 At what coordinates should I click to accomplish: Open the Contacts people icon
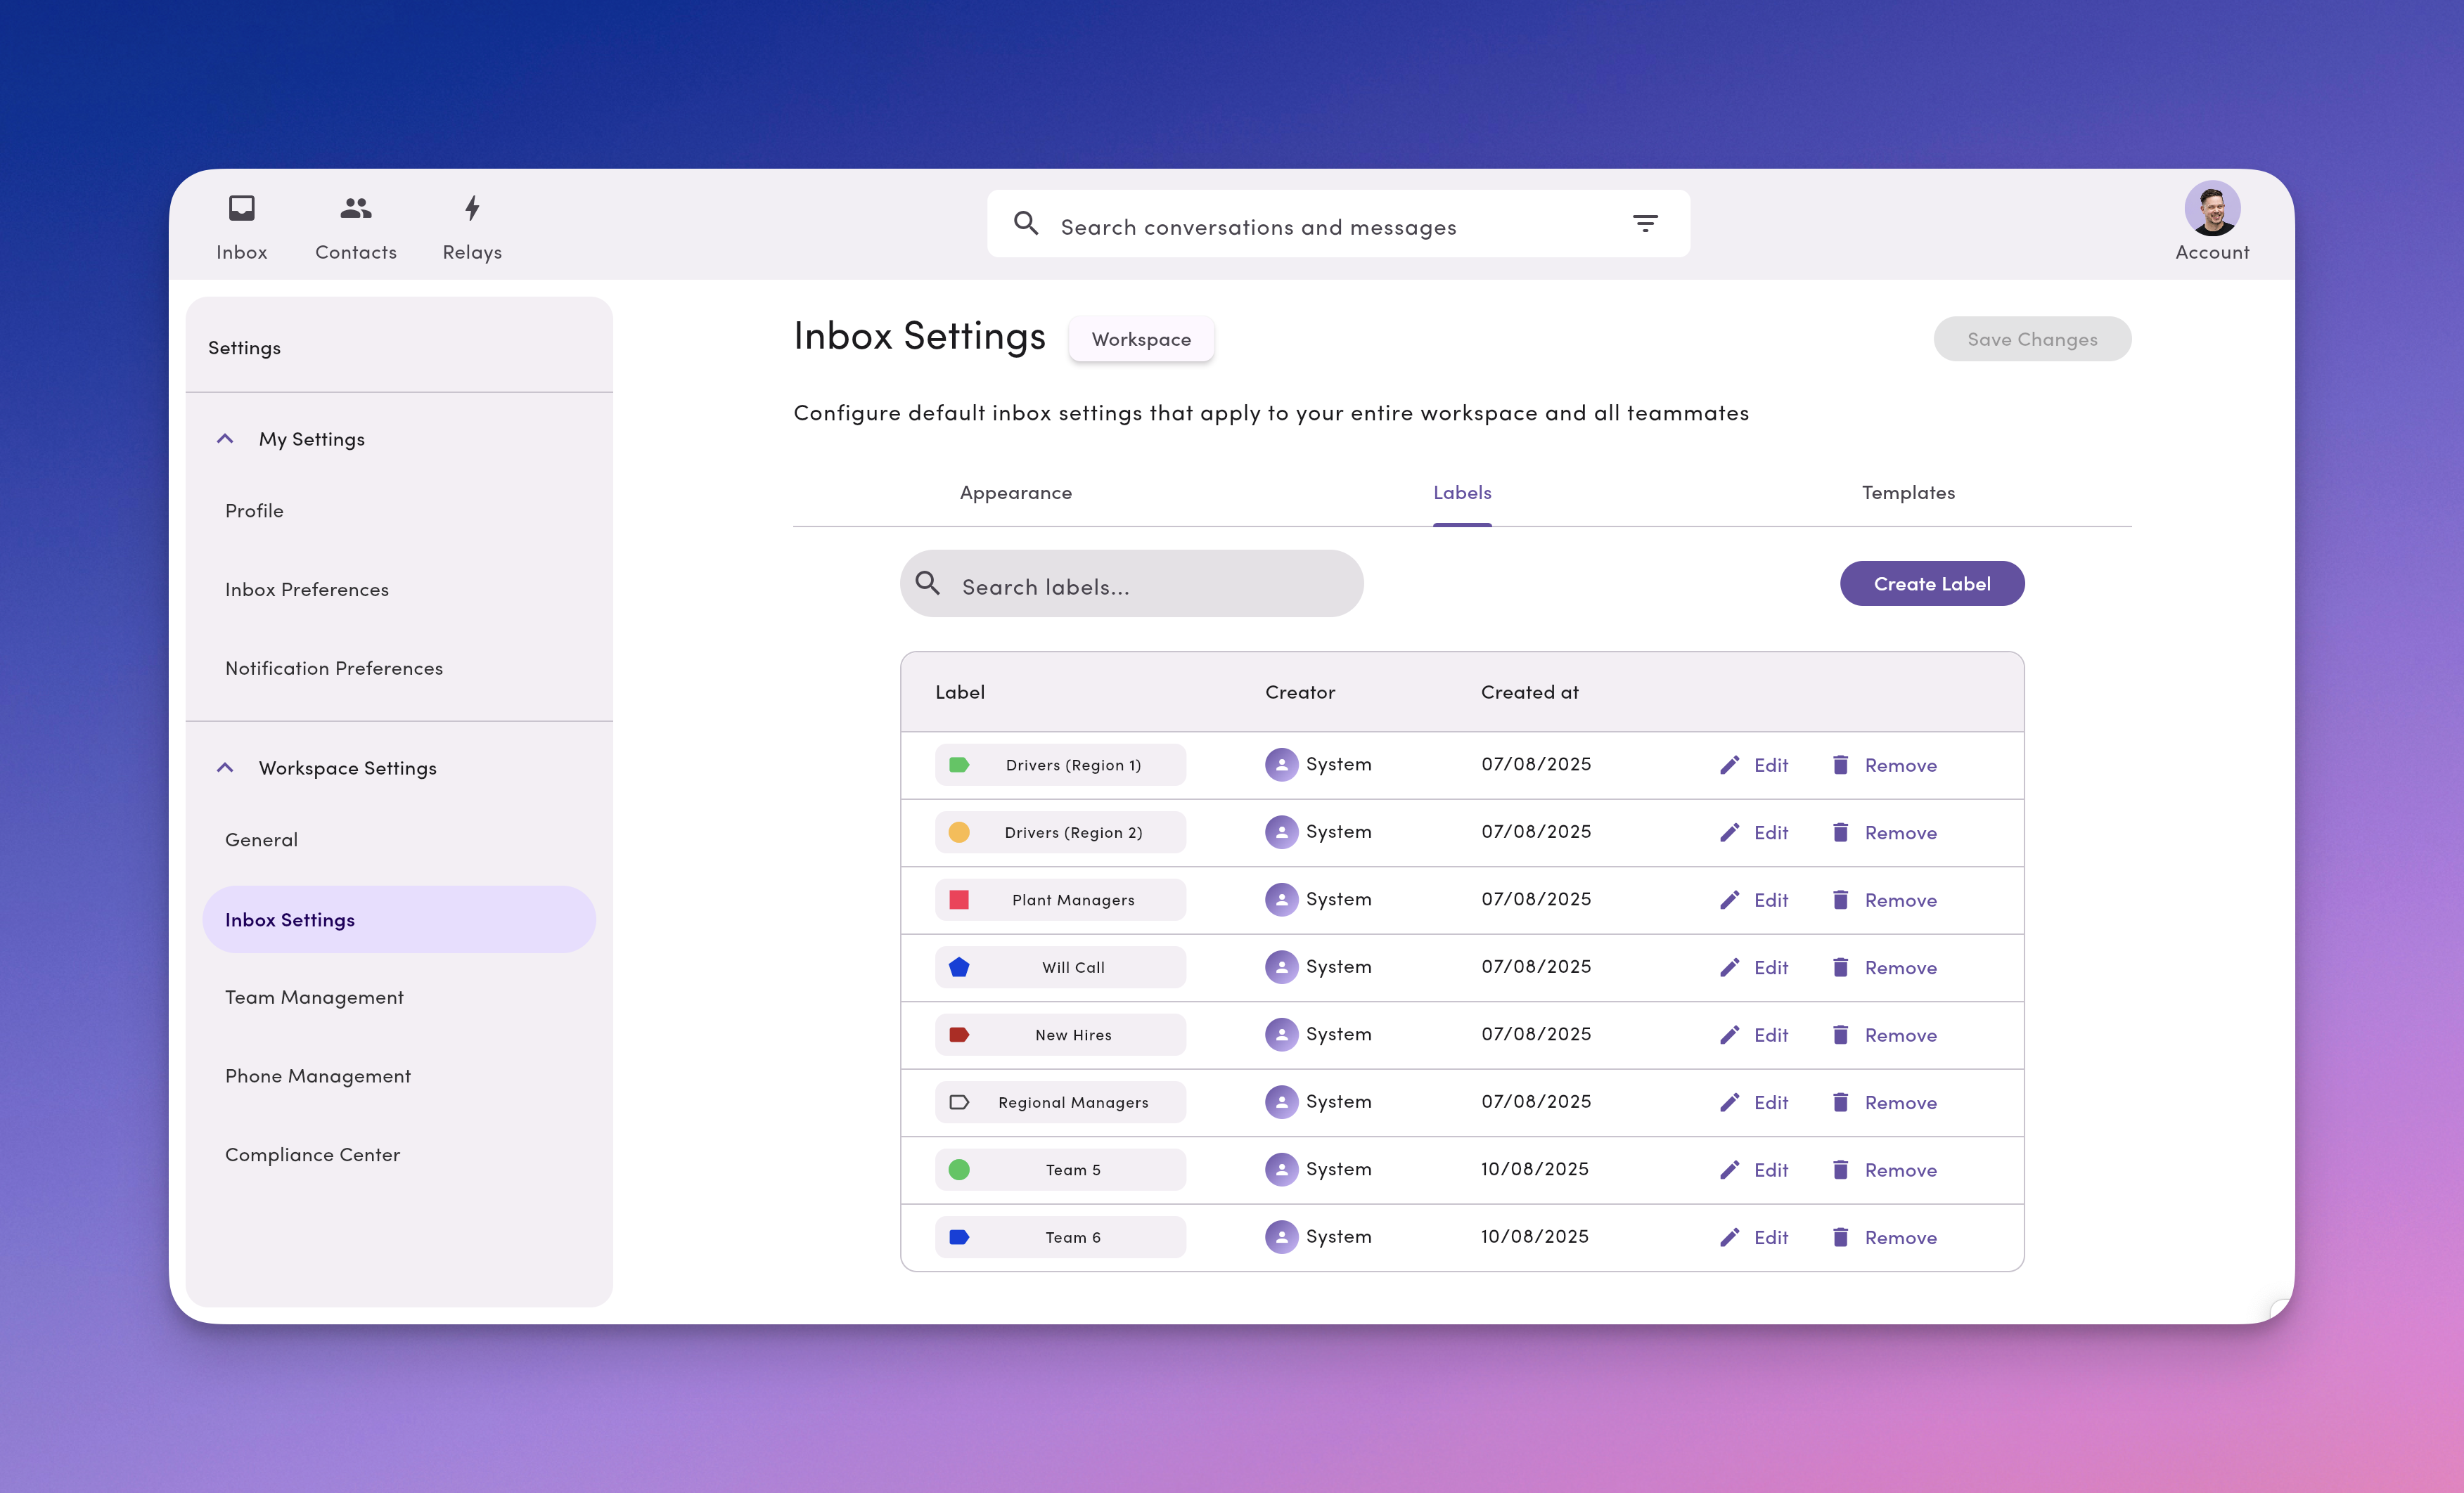pyautogui.click(x=355, y=208)
